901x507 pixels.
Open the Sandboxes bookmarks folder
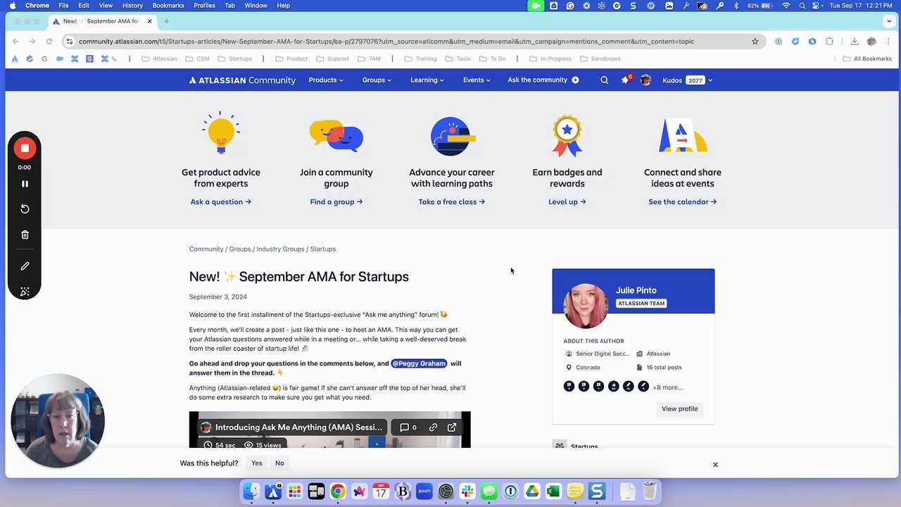point(600,59)
